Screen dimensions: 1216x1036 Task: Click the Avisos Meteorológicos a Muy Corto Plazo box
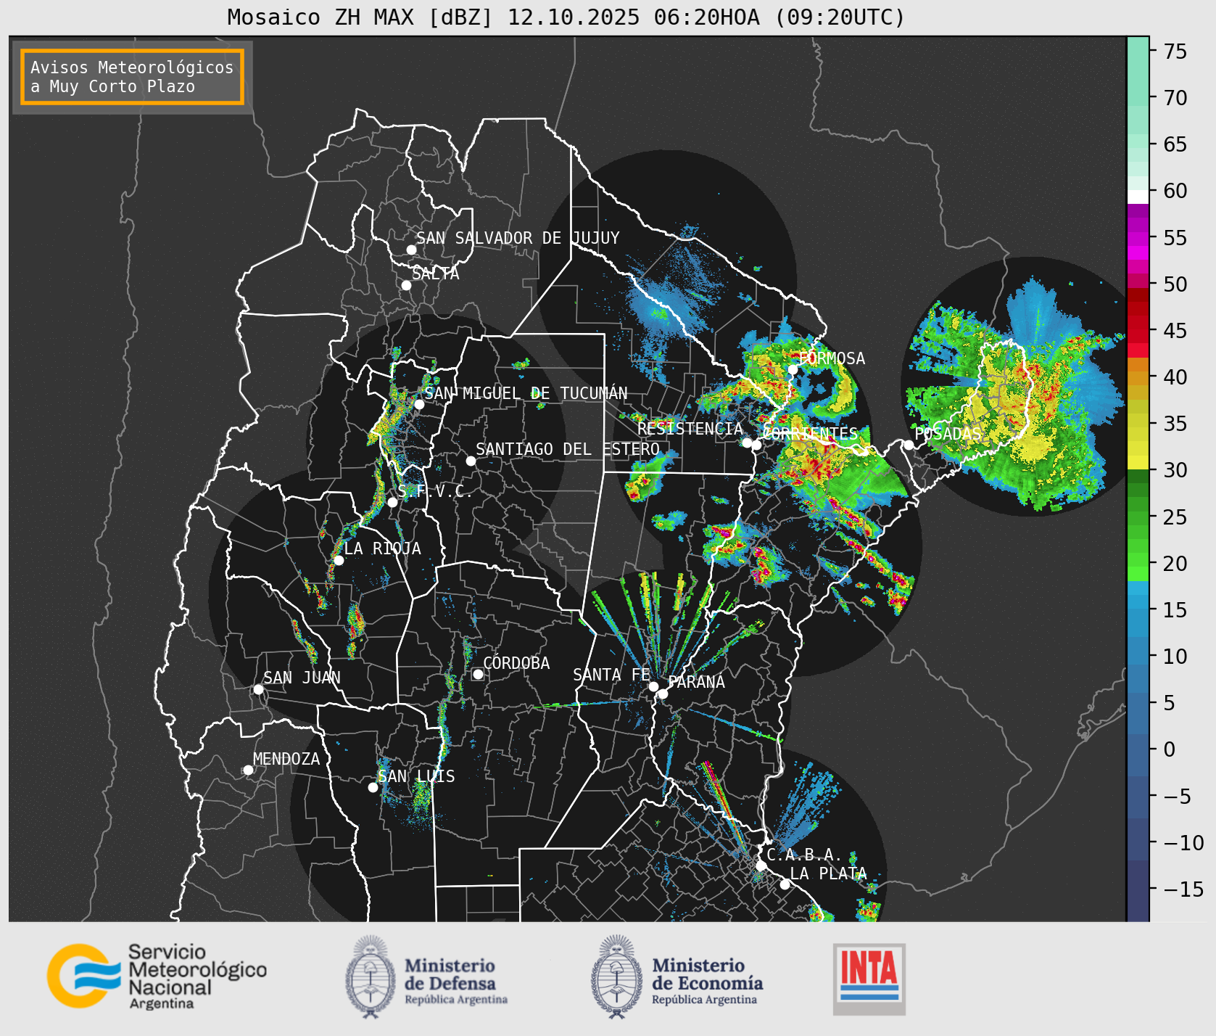tap(132, 77)
